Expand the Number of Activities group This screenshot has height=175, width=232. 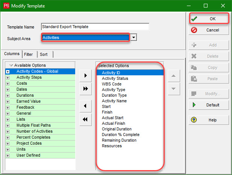(8, 132)
